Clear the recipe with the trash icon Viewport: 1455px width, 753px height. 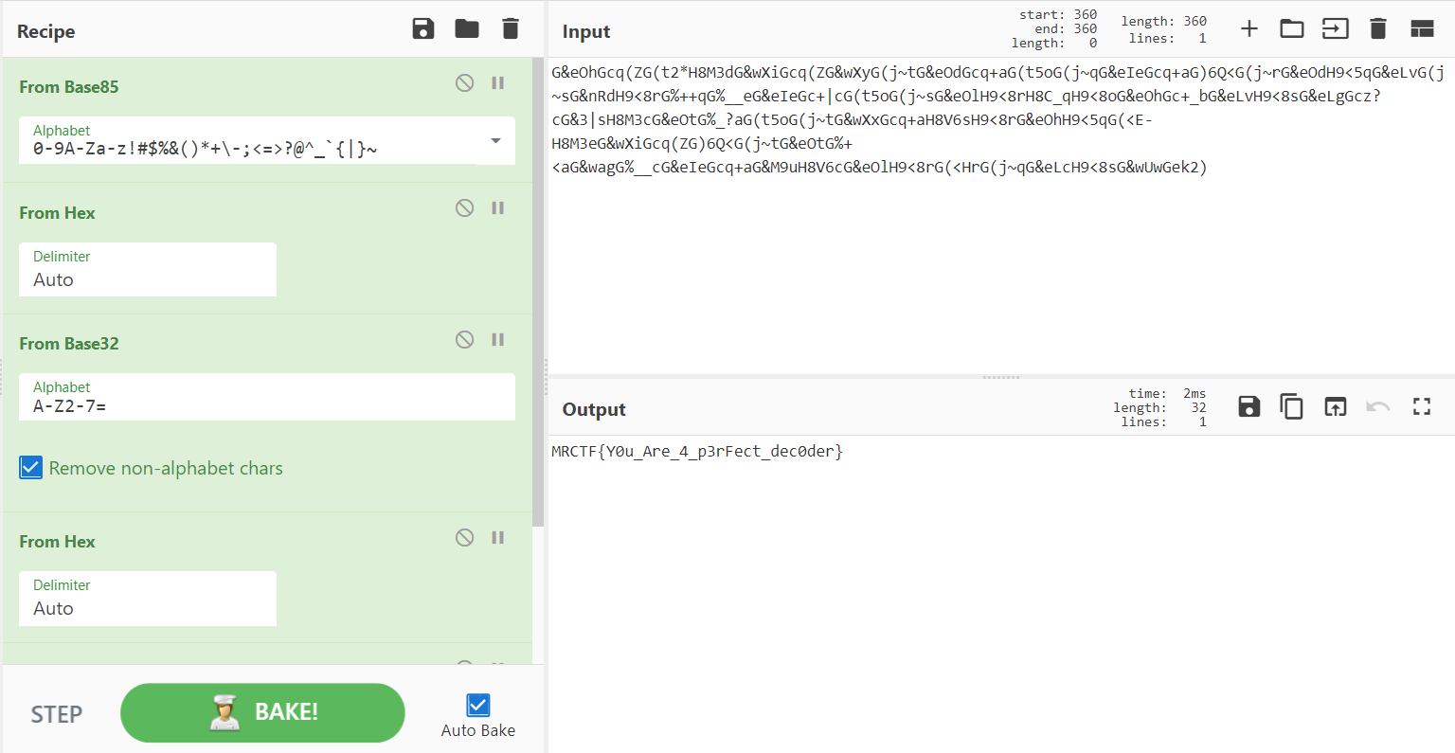click(x=511, y=29)
